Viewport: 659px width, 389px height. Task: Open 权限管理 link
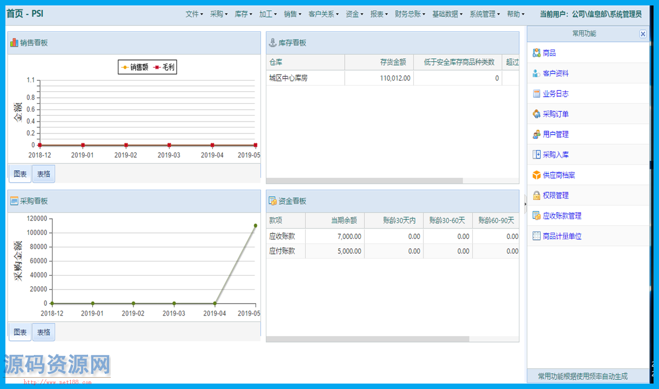click(556, 195)
